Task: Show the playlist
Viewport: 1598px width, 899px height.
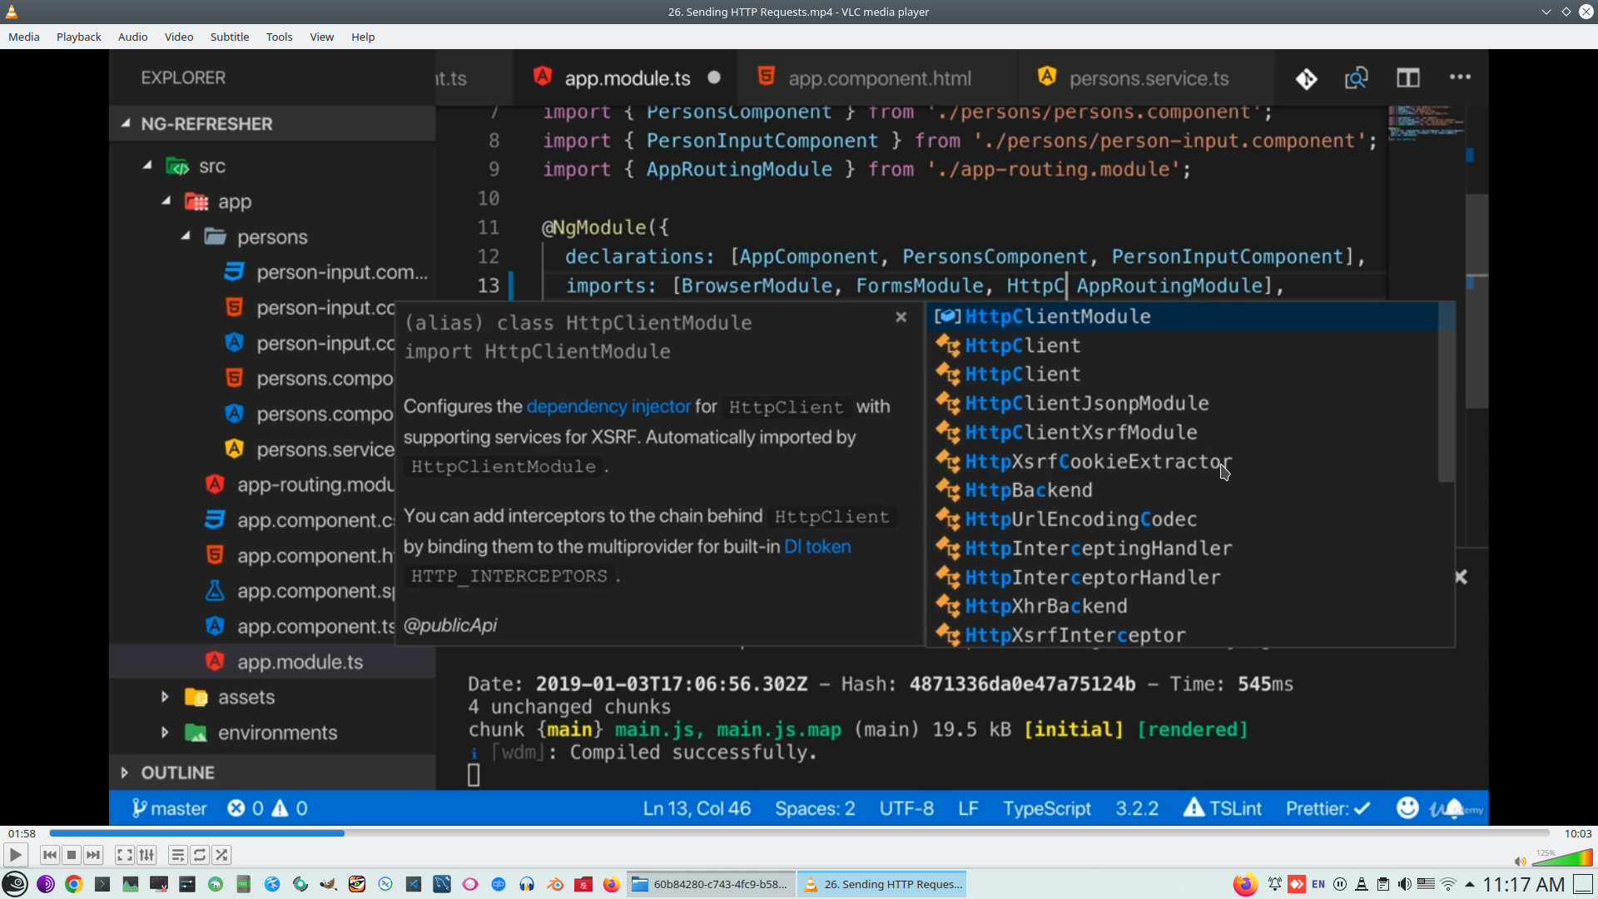Action: 177,855
